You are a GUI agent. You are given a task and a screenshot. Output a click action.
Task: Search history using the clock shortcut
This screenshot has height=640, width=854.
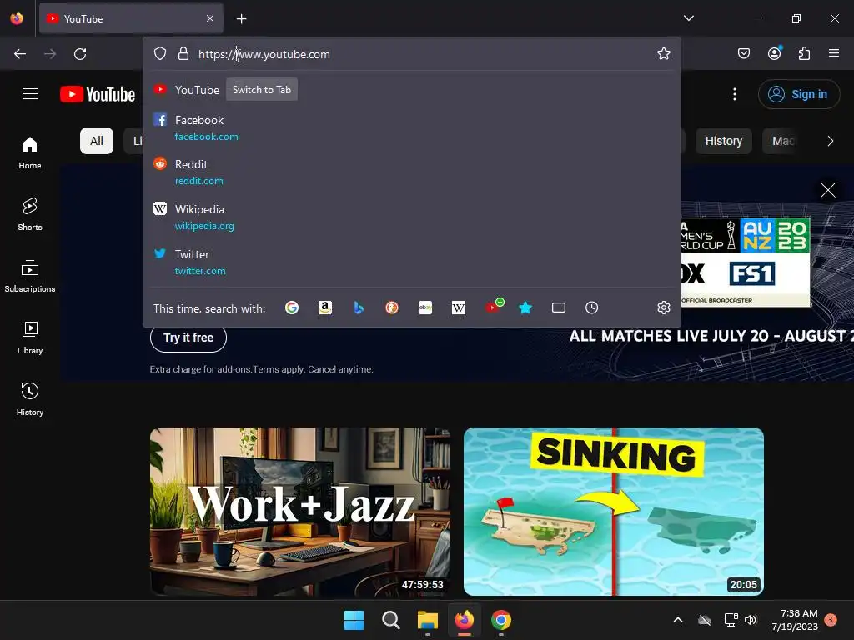tap(591, 308)
